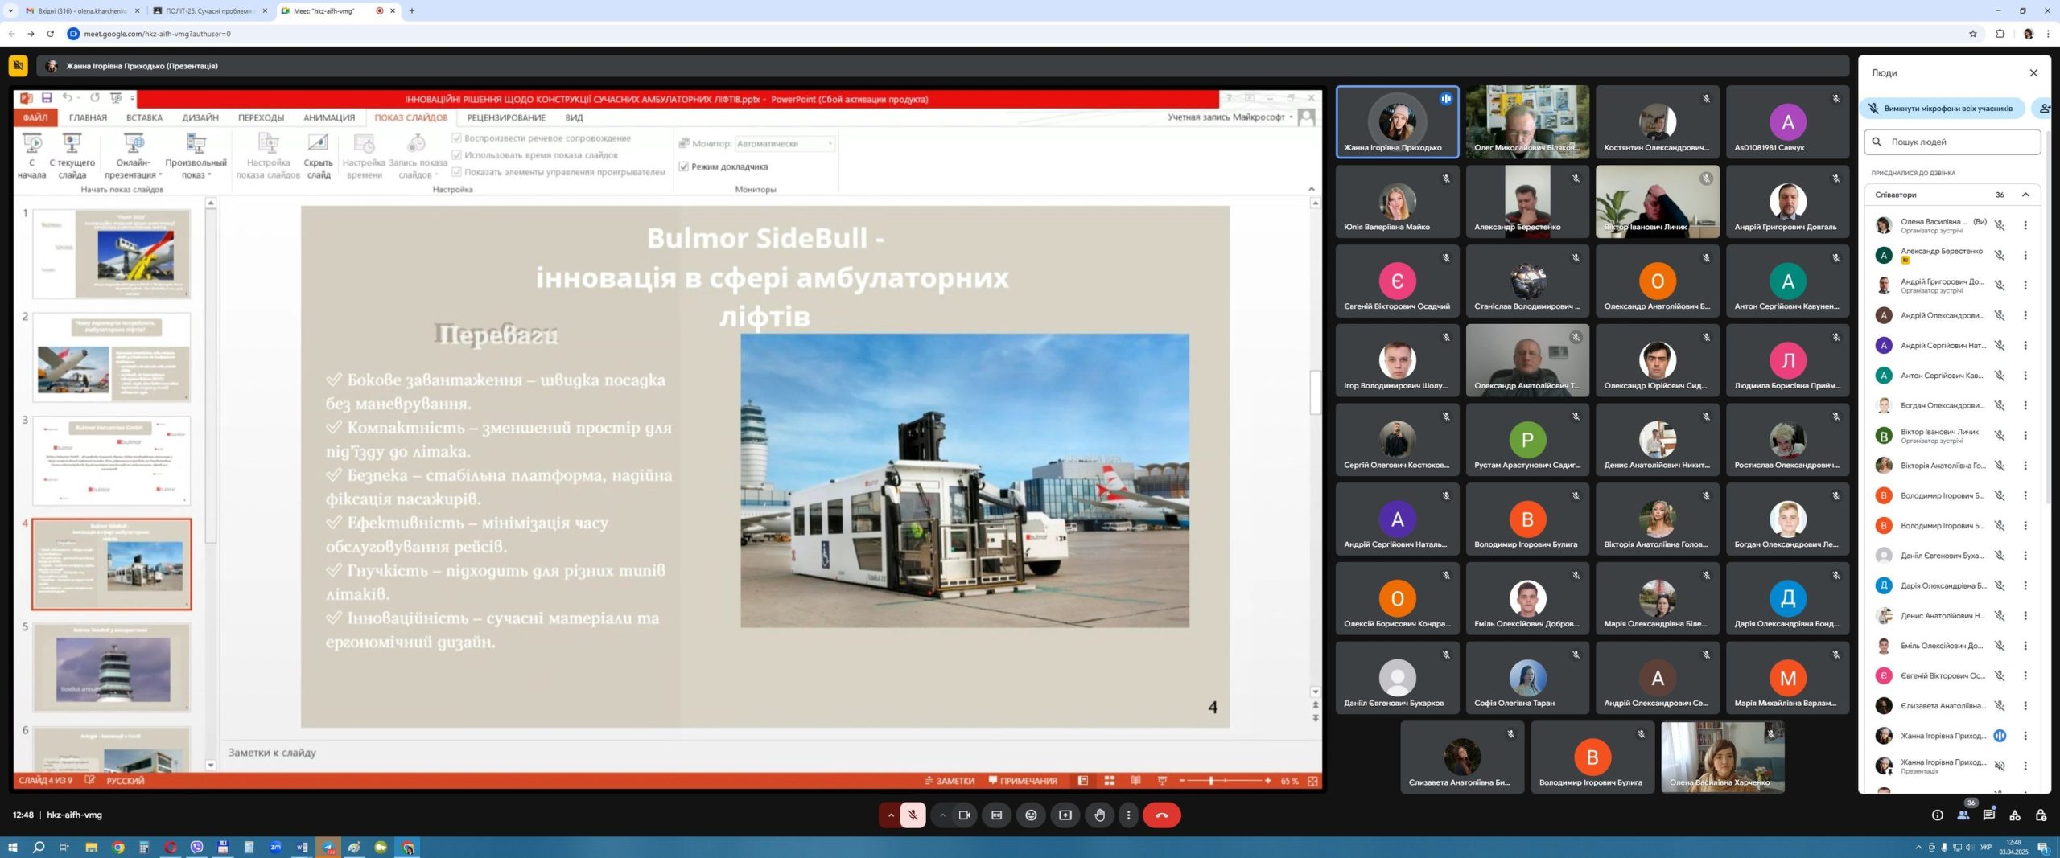Collapse the Співавтори participant list
The image size is (2060, 858).
coord(2025,195)
